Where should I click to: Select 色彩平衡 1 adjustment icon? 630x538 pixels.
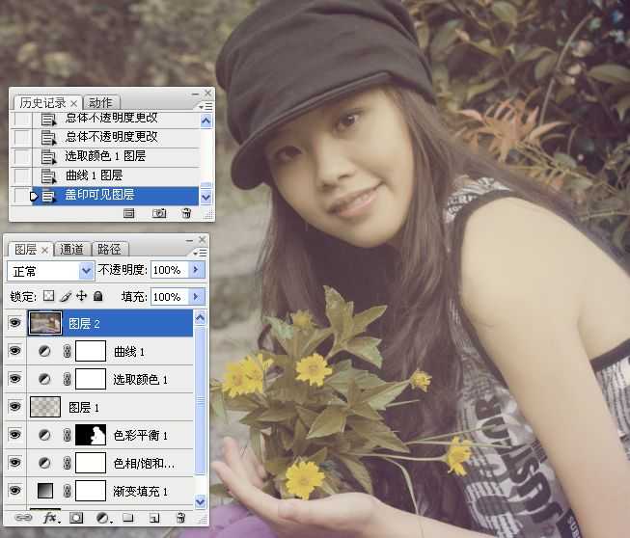tap(44, 435)
